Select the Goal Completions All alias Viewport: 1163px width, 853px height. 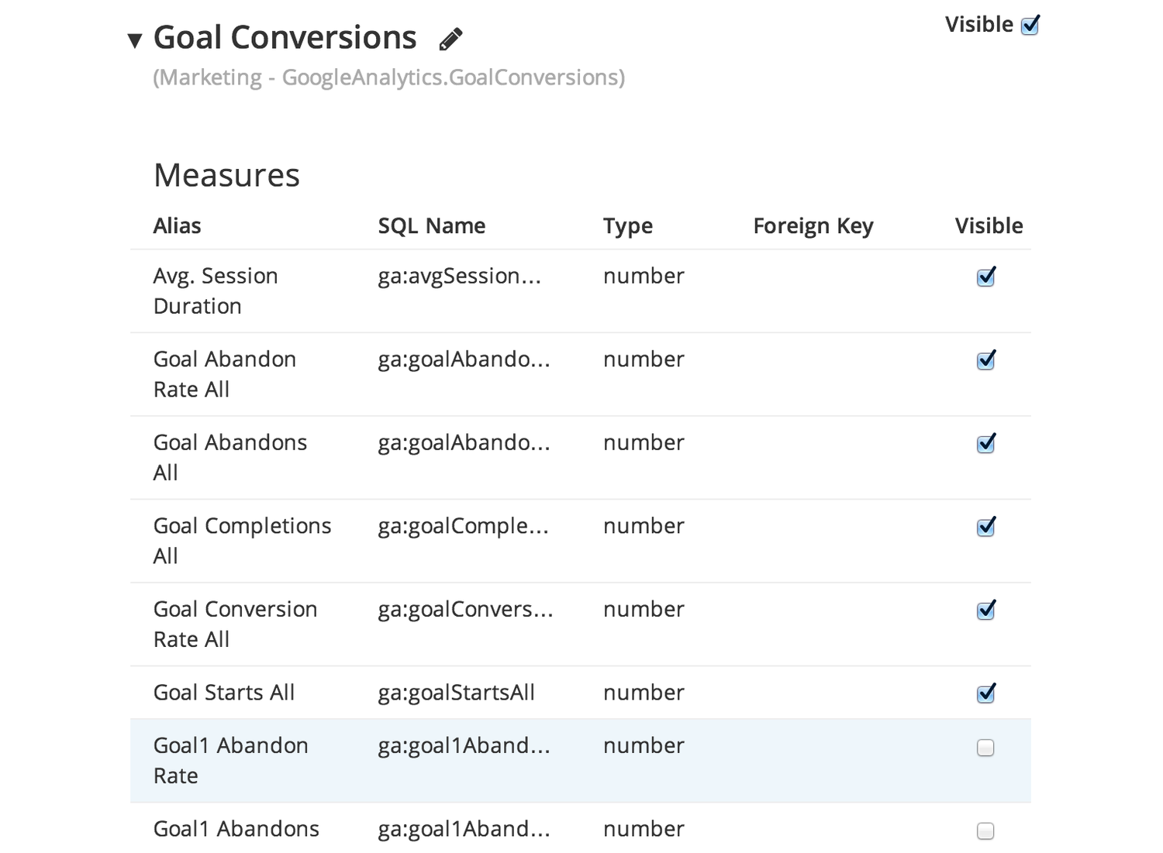243,541
